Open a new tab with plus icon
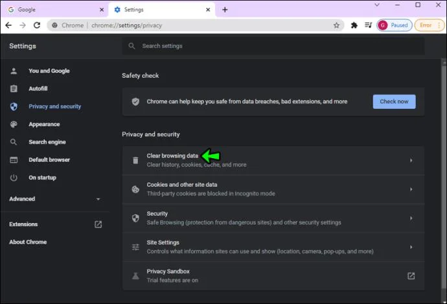The image size is (447, 304). pos(225,10)
